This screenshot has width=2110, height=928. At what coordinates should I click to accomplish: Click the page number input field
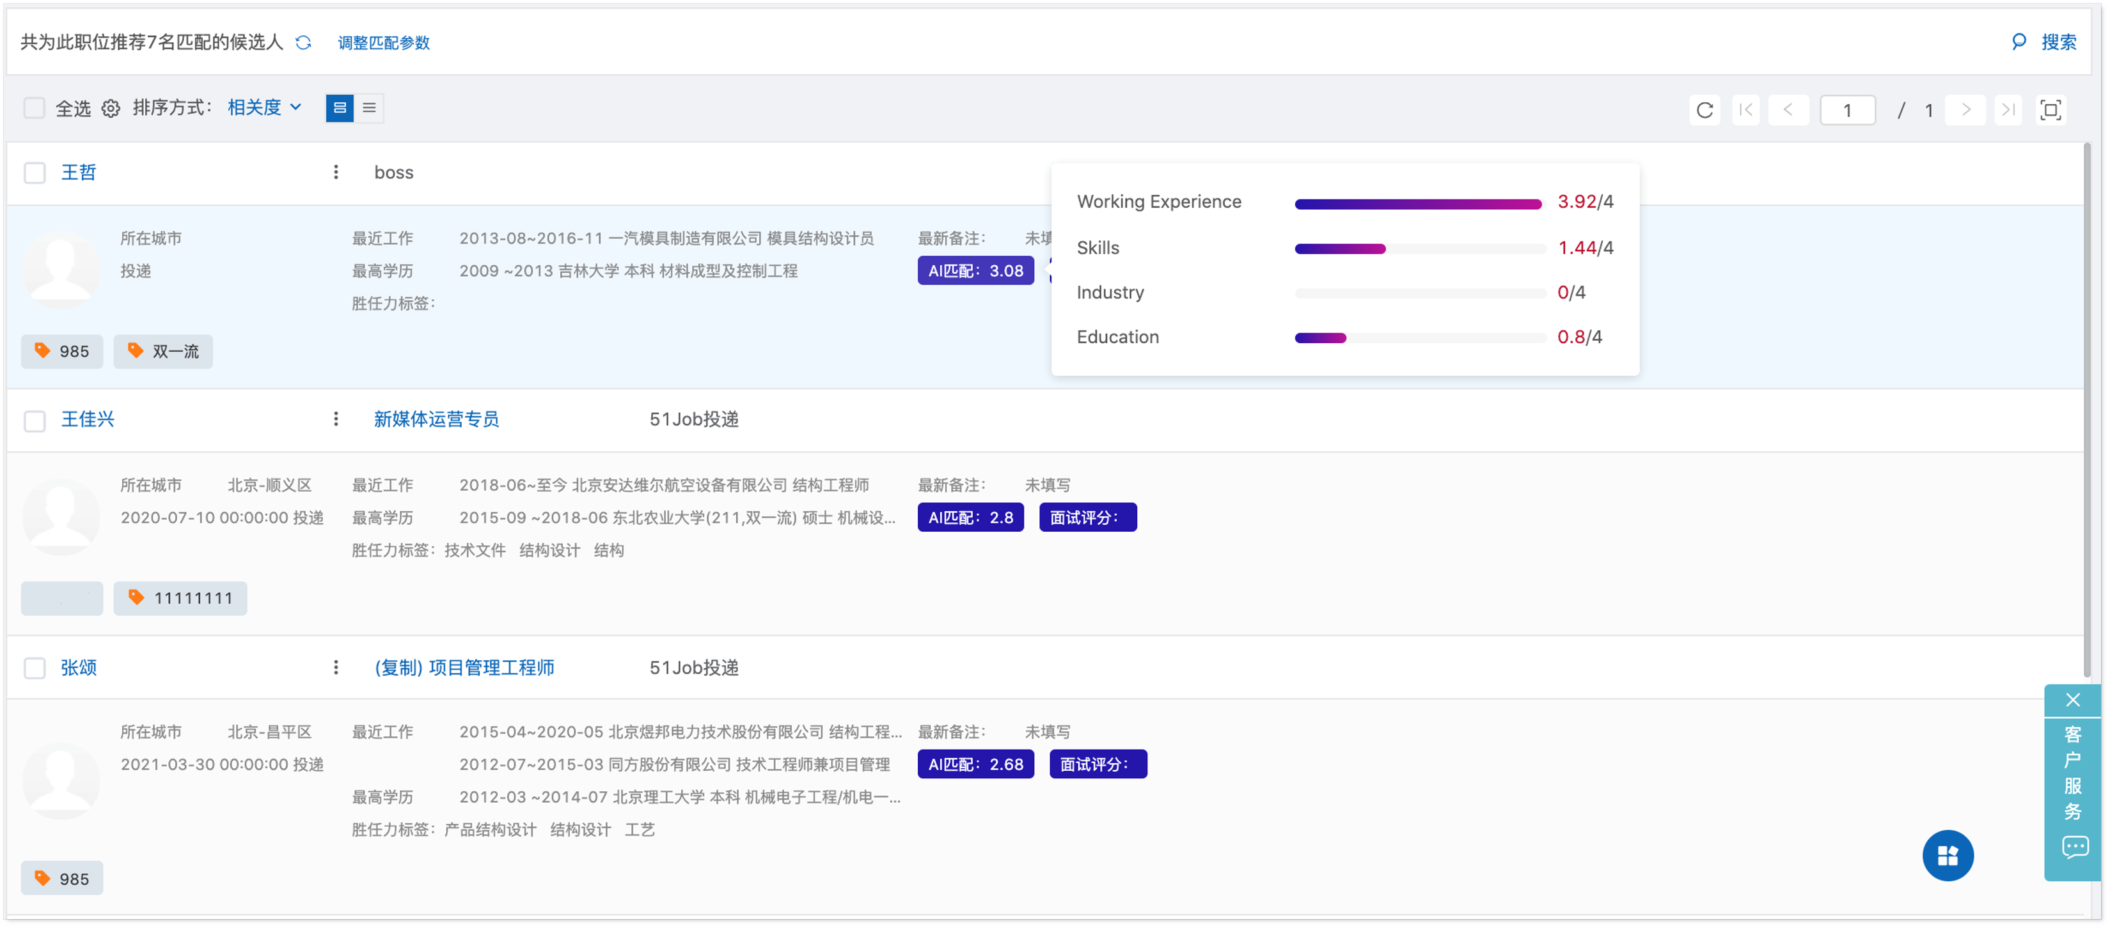1846,111
